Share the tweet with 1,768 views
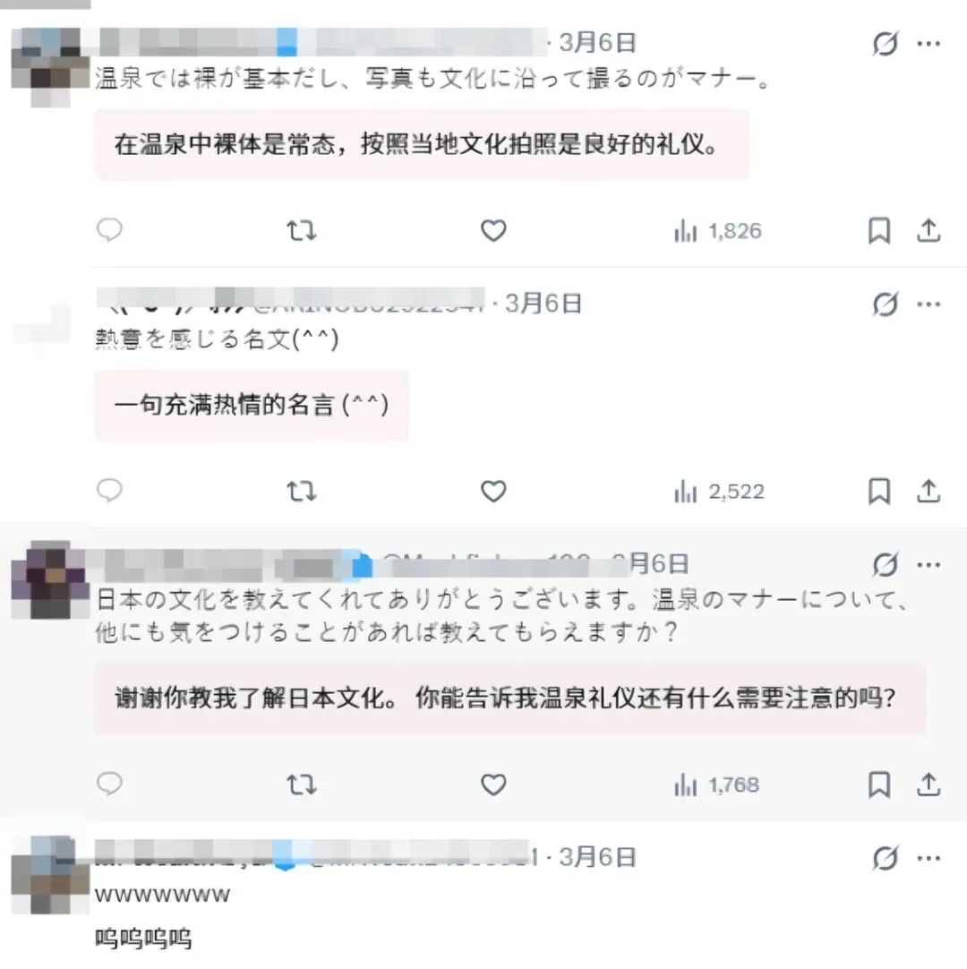Viewport: 967px width, 969px height. tap(928, 785)
